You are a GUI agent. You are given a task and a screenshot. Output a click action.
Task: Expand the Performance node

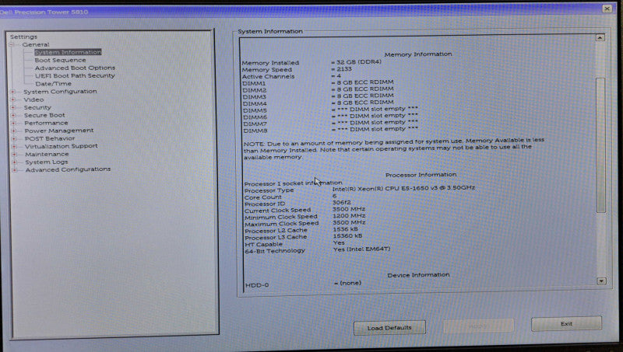pyautogui.click(x=13, y=124)
